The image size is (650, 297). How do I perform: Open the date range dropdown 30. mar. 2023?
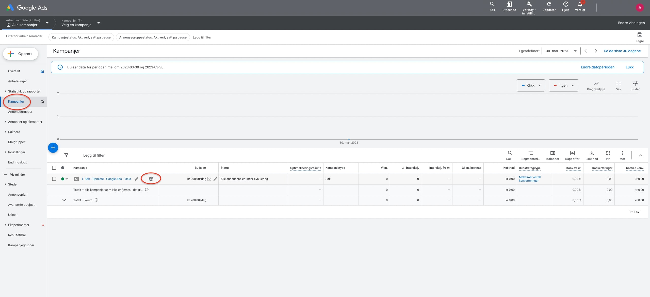tap(561, 51)
